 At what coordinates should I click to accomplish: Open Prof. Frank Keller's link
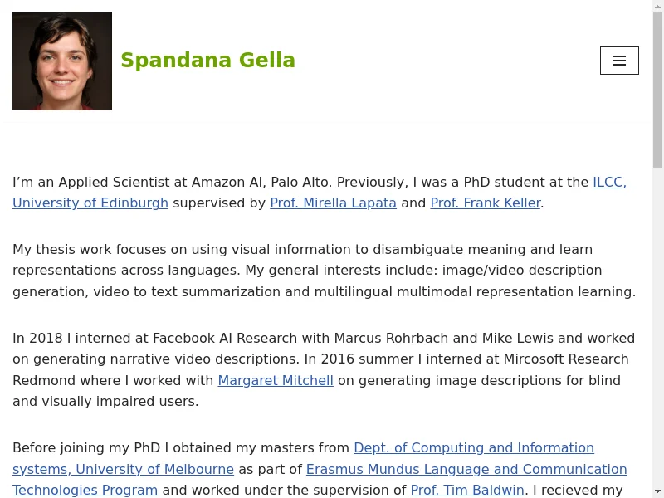[x=486, y=203]
